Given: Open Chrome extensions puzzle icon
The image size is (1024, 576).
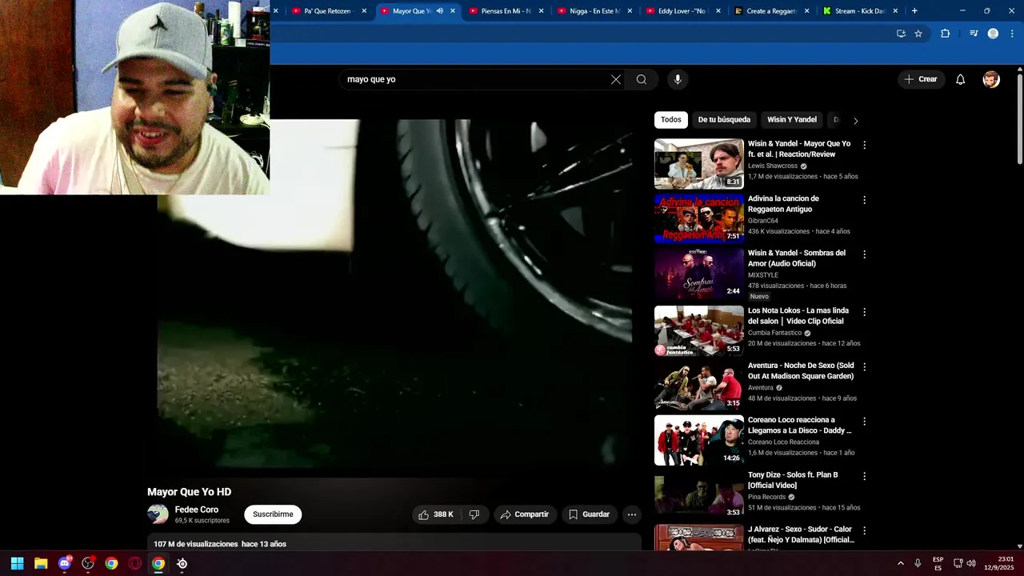Looking at the screenshot, I should (945, 34).
